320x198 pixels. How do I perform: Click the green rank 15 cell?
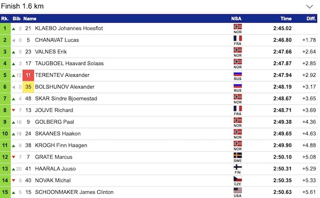click(x=5, y=192)
